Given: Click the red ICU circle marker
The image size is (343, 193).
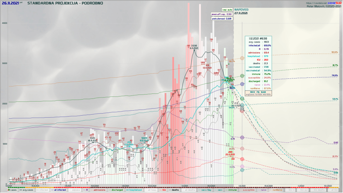Looking at the screenshot, I should coord(242,159).
